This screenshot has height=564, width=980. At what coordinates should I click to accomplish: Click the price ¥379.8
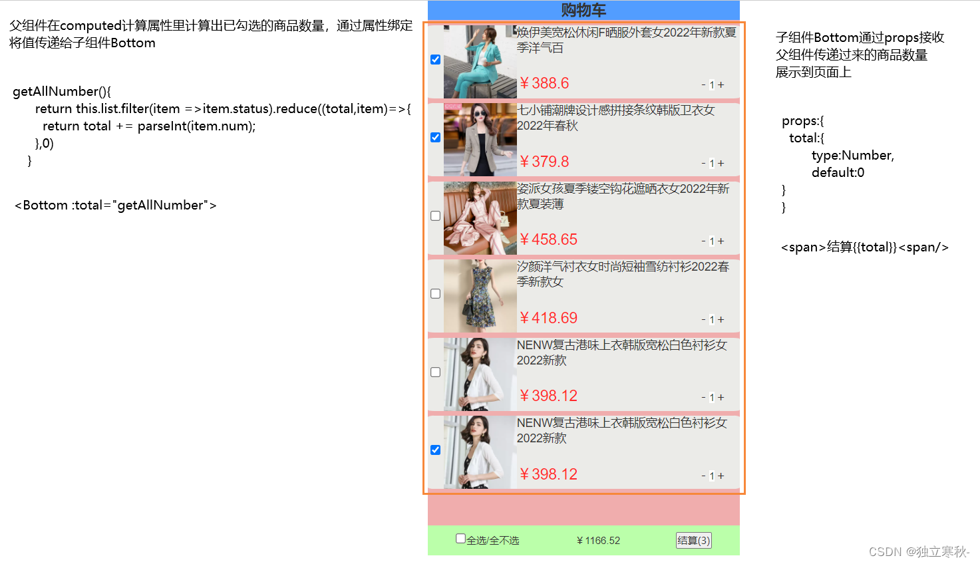[544, 162]
